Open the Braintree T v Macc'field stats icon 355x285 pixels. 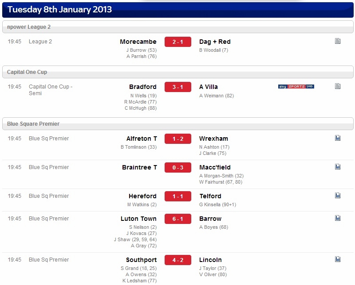(x=338, y=167)
